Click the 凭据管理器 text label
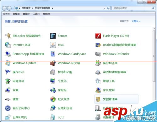 coord(110,99)
